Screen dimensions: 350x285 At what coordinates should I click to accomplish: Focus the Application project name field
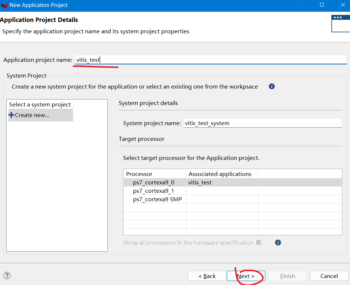pyautogui.click(x=210, y=60)
